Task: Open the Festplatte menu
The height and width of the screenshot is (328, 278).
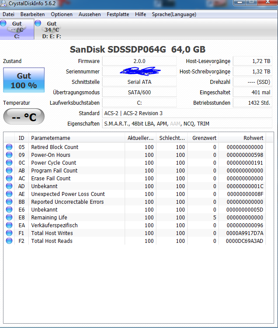Action: (x=118, y=14)
